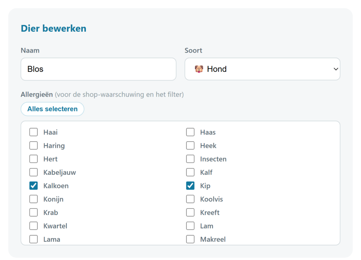This screenshot has height=260, width=361.
Task: Open the Hond species combo box
Action: 262,69
